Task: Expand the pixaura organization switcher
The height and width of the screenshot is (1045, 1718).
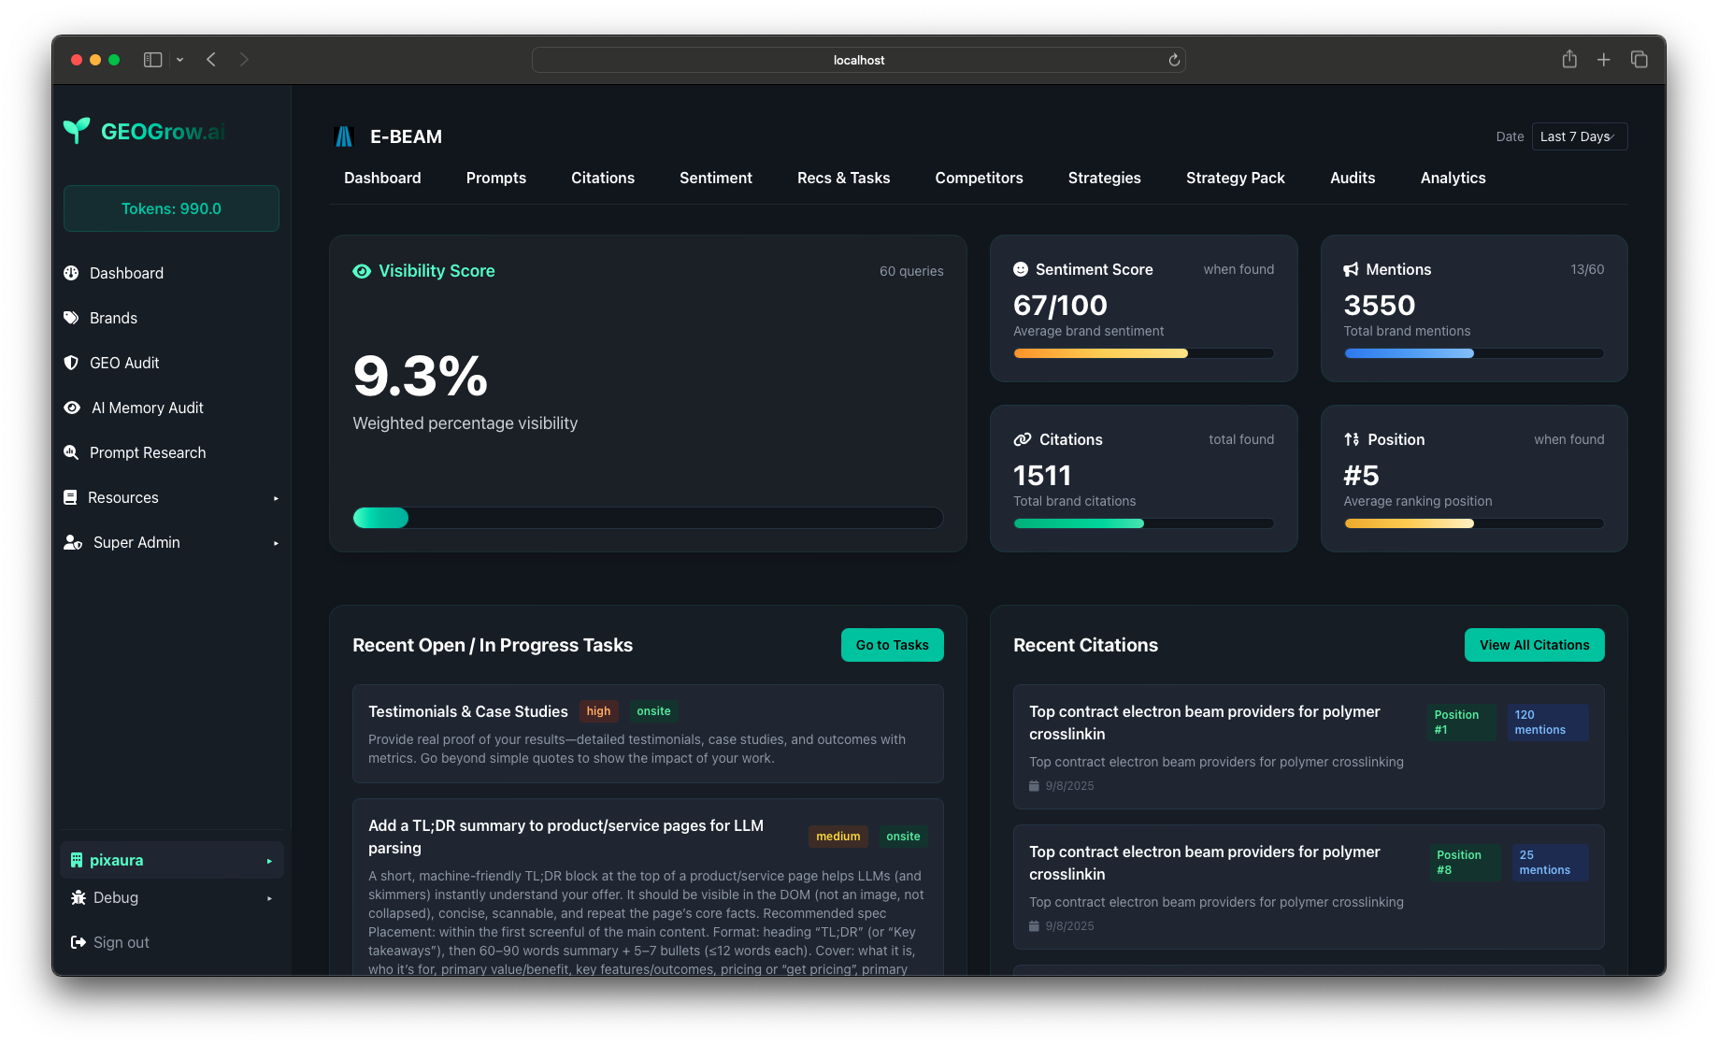Action: click(171, 860)
